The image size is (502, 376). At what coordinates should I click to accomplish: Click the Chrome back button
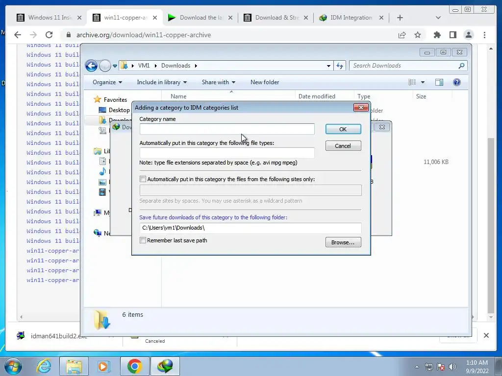pos(18,35)
